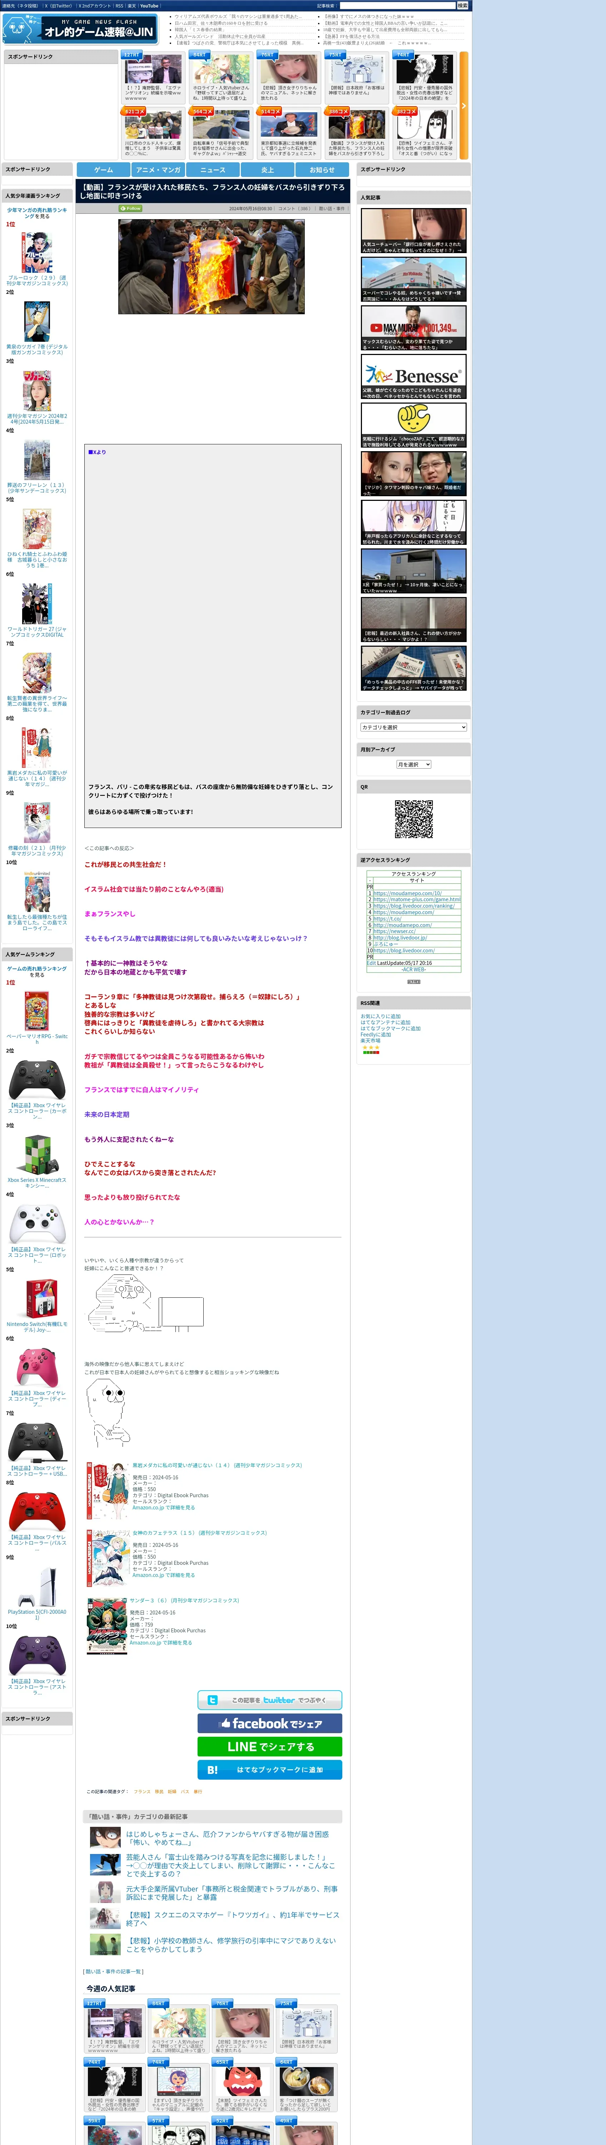Click the 楽天市場 link in RSS関連

point(371,1041)
